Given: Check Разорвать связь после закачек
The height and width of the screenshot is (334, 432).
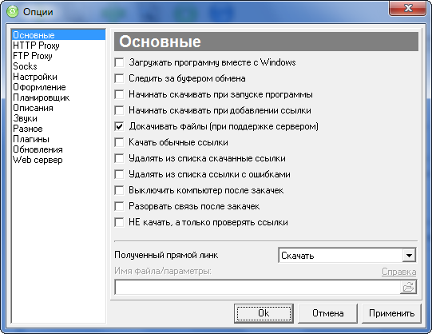Looking at the screenshot, I should click(x=119, y=206).
